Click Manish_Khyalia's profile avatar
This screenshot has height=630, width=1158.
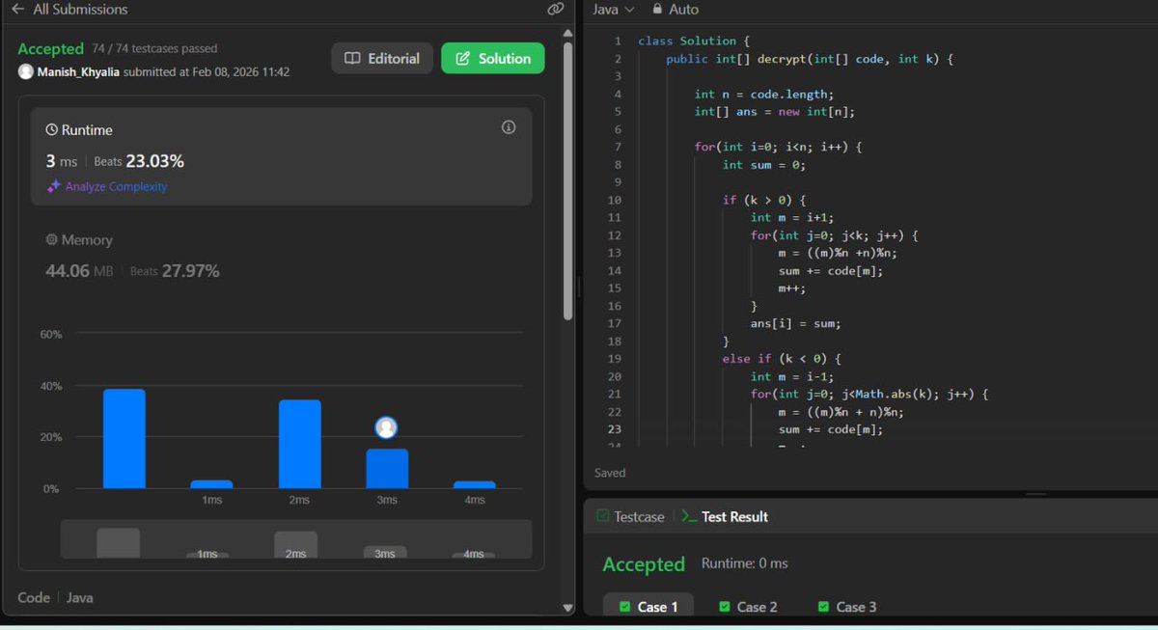pos(25,71)
